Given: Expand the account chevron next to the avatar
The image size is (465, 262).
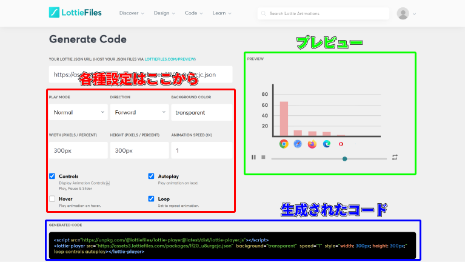Looking at the screenshot, I should point(414,14).
